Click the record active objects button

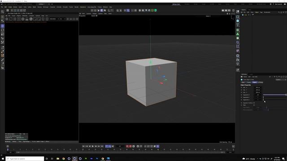click(127, 146)
